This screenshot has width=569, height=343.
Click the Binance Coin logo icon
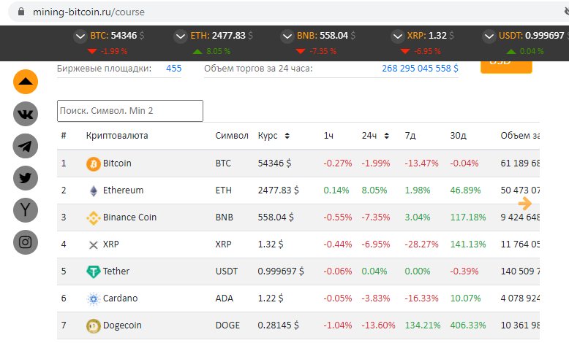(94, 217)
